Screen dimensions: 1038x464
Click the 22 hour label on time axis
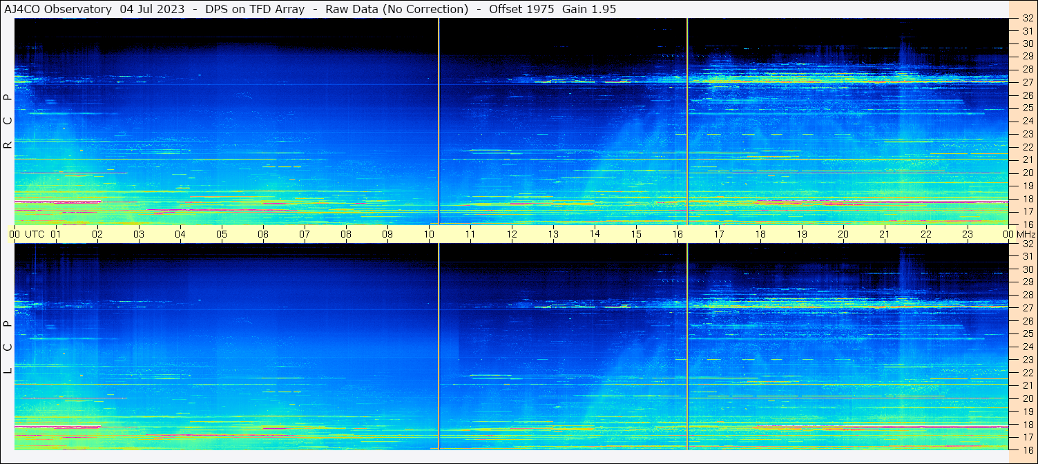[926, 234]
